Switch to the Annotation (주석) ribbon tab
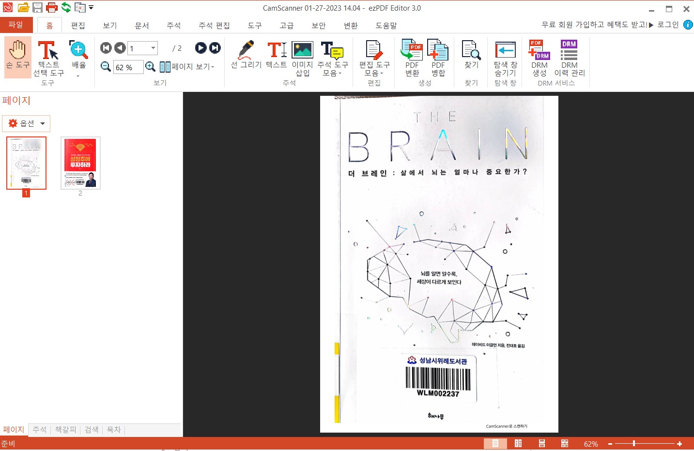The width and height of the screenshot is (694, 451). [x=174, y=25]
